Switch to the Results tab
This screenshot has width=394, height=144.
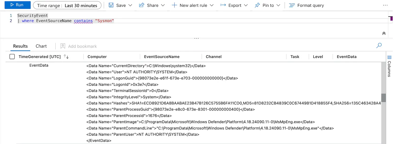point(20,46)
